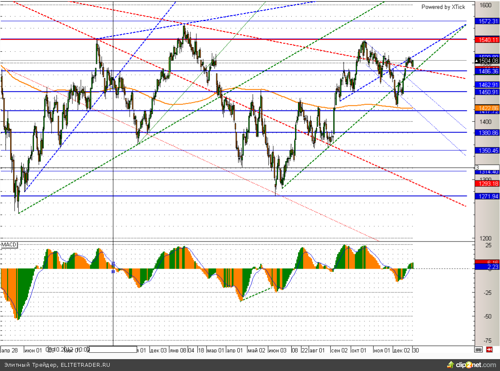
Task: Click the 1380.86 support level label
Action: point(488,132)
